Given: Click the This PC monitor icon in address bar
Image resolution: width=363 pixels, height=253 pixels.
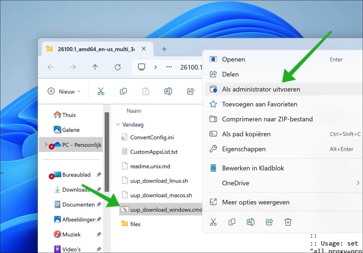Looking at the screenshot, I should [x=141, y=67].
